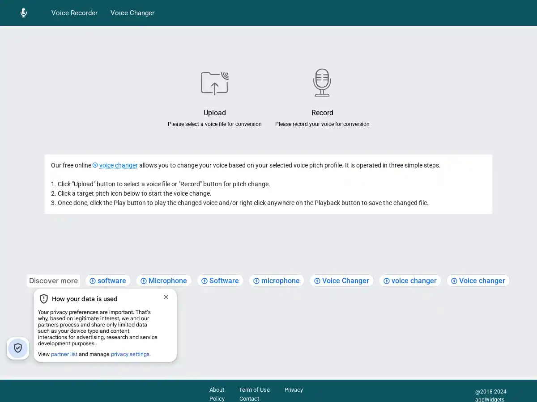Click the shield icon in the data notice
This screenshot has width=537, height=402.
click(43, 298)
